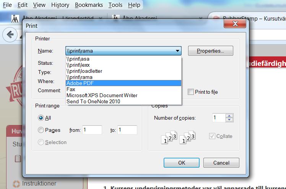Viewport: 286px width, 189px height.
Task: Select the Pages radio button
Action: point(41,130)
